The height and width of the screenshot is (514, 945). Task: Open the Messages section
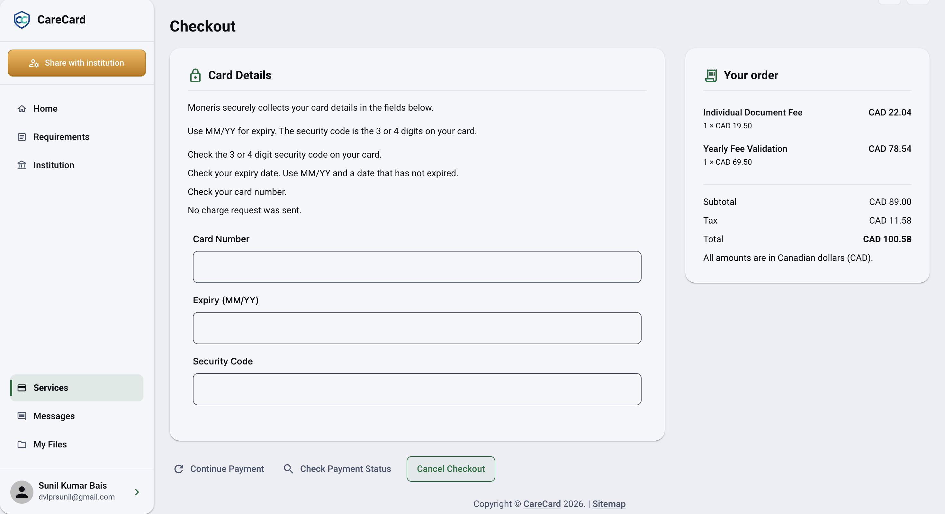coord(77,416)
